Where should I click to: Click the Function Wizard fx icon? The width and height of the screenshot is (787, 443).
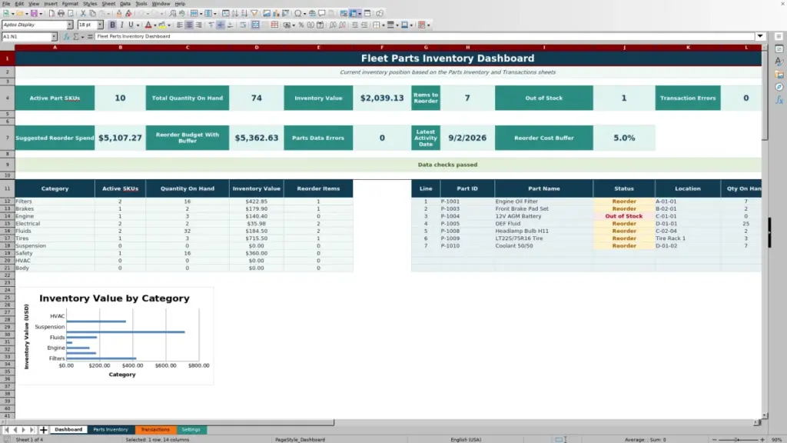pos(66,36)
